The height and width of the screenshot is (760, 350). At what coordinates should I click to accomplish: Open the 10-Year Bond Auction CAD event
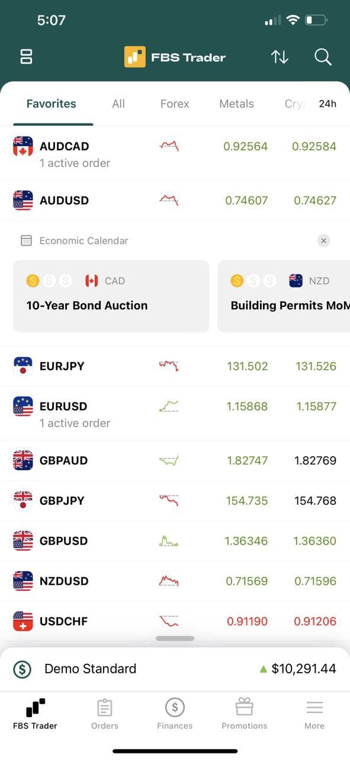pyautogui.click(x=110, y=296)
